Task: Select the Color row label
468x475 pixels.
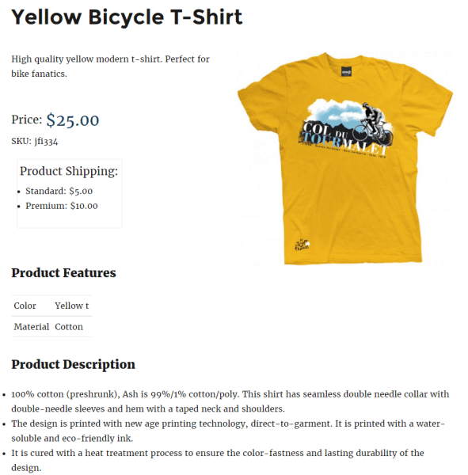Action: (25, 306)
